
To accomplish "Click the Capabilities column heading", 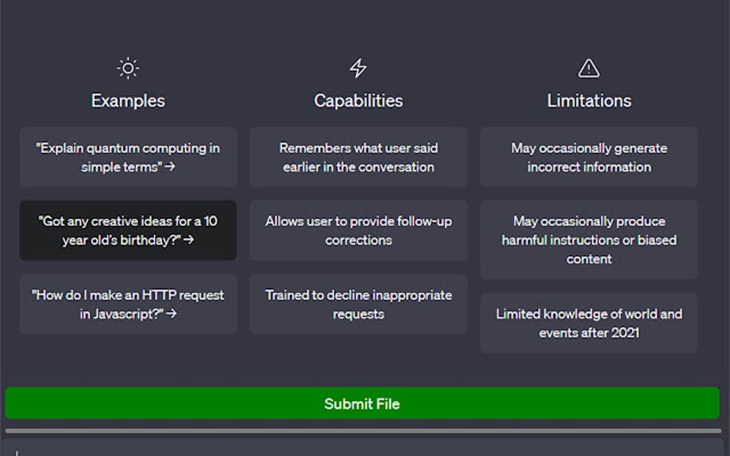I will click(x=359, y=101).
